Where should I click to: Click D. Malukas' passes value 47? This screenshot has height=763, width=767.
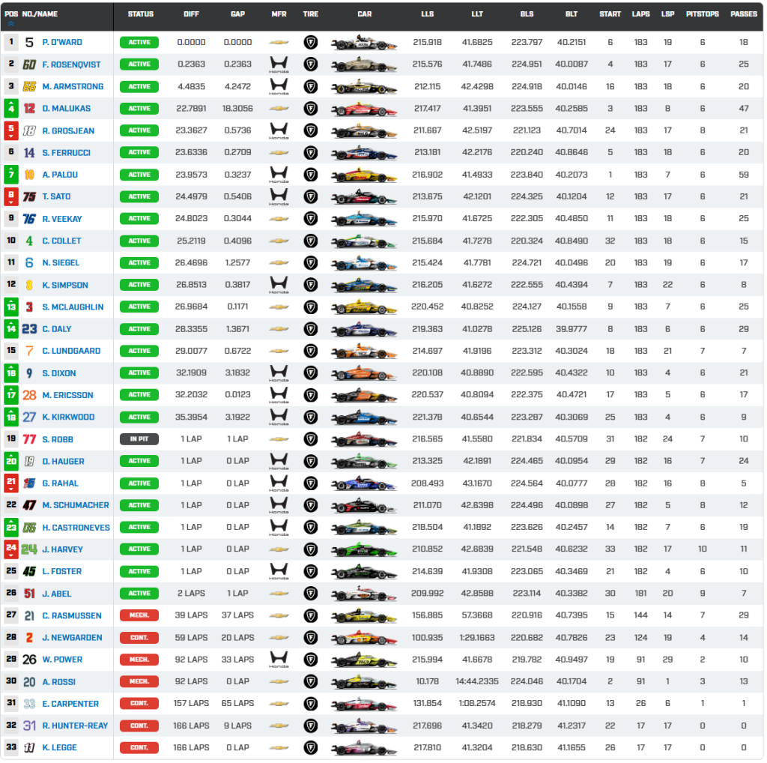pyautogui.click(x=744, y=109)
